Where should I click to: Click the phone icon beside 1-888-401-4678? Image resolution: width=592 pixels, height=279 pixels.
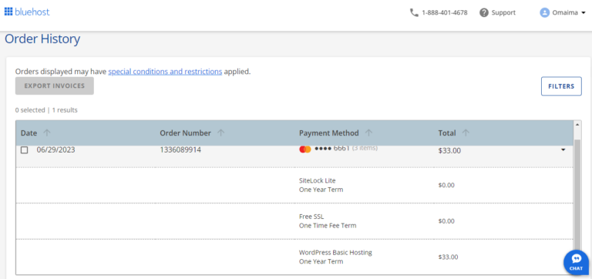[x=414, y=12]
